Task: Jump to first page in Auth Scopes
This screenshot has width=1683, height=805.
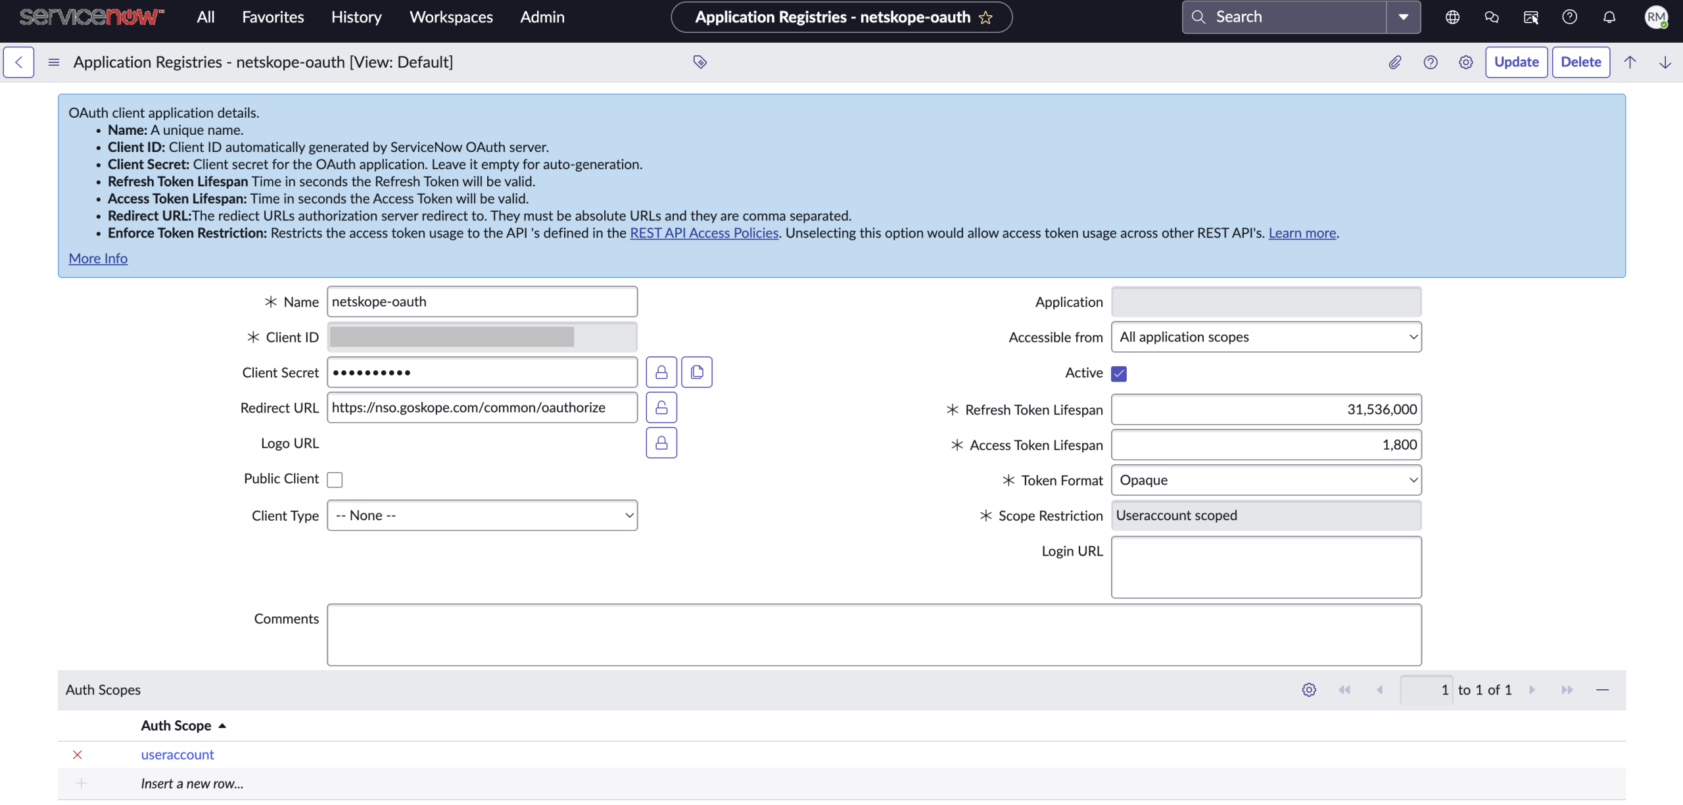Action: (1344, 690)
